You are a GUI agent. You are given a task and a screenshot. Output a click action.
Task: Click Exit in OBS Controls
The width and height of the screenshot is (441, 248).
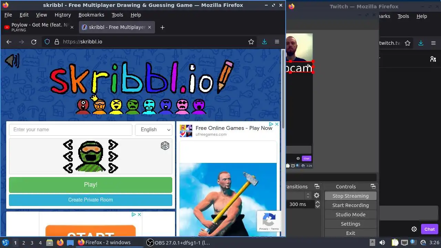click(x=350, y=233)
